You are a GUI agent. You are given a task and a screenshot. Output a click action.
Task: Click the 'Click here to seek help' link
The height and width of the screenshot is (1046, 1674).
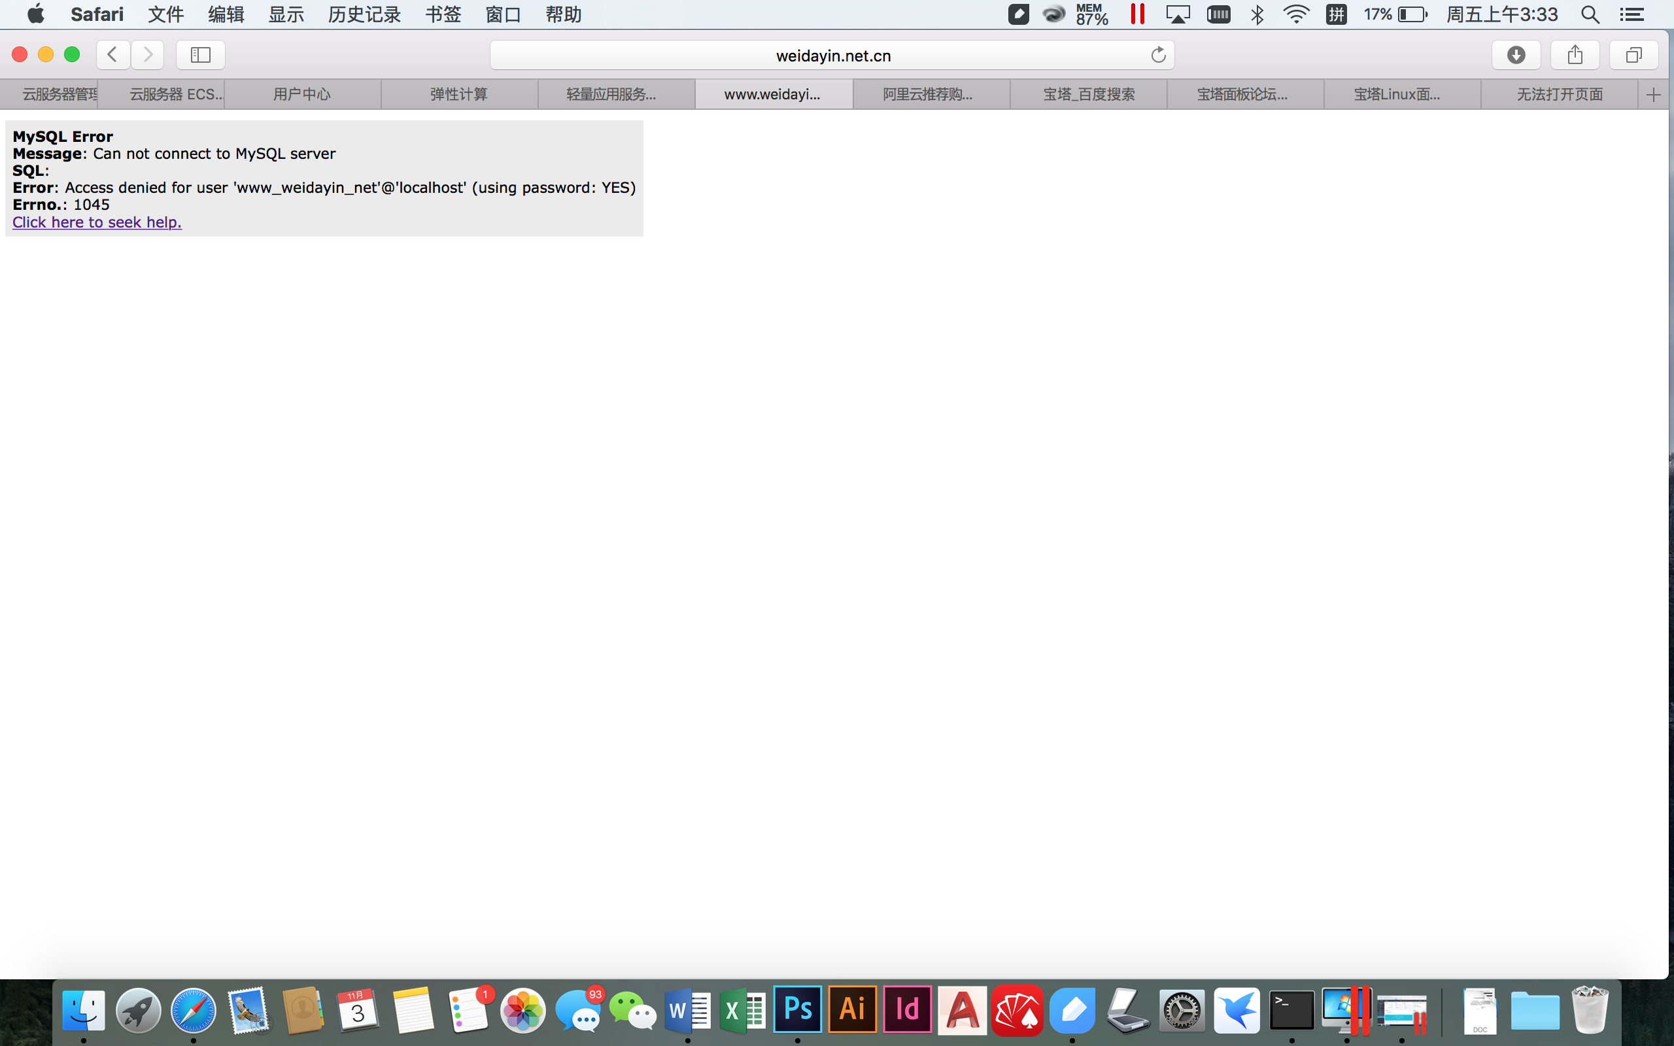[x=96, y=222]
